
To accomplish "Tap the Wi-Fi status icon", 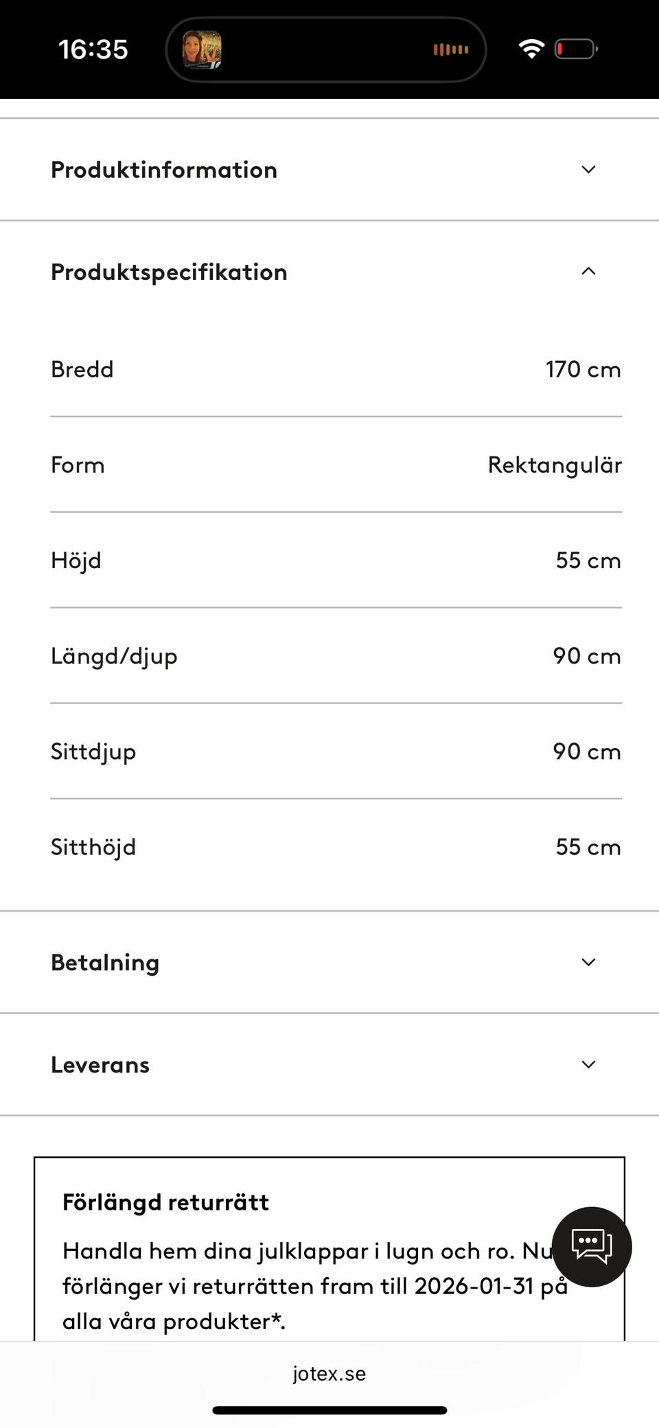I will pyautogui.click(x=531, y=49).
